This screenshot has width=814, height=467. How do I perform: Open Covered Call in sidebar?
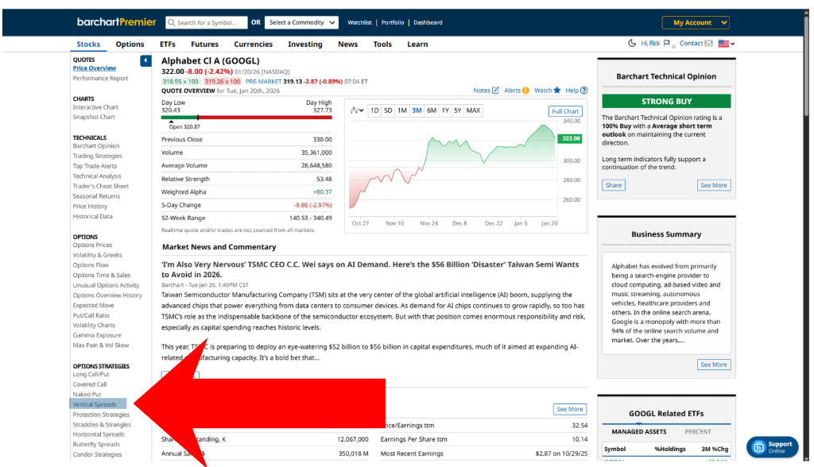(x=90, y=384)
